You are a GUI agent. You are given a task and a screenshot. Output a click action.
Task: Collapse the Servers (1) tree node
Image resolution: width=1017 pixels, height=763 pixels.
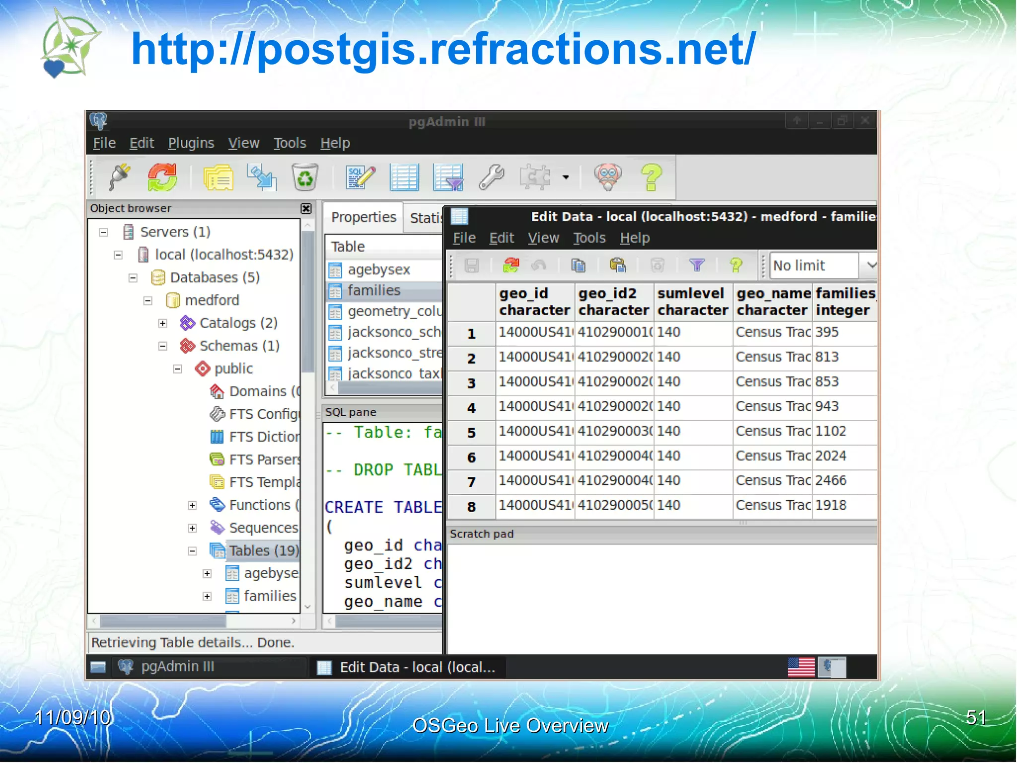tap(103, 232)
